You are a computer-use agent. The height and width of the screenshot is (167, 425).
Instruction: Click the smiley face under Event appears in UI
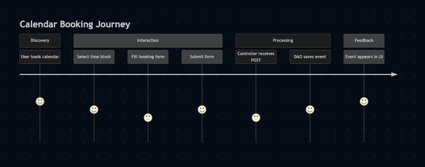364,101
